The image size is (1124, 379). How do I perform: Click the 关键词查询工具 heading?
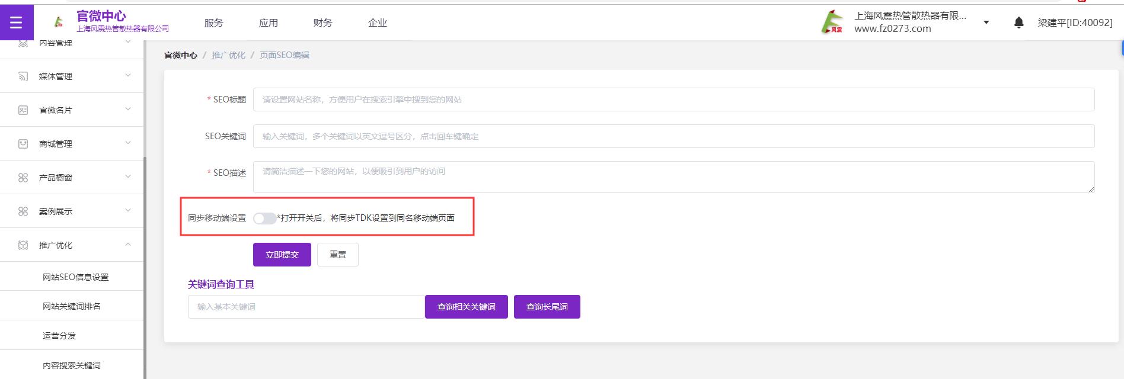pyautogui.click(x=221, y=284)
